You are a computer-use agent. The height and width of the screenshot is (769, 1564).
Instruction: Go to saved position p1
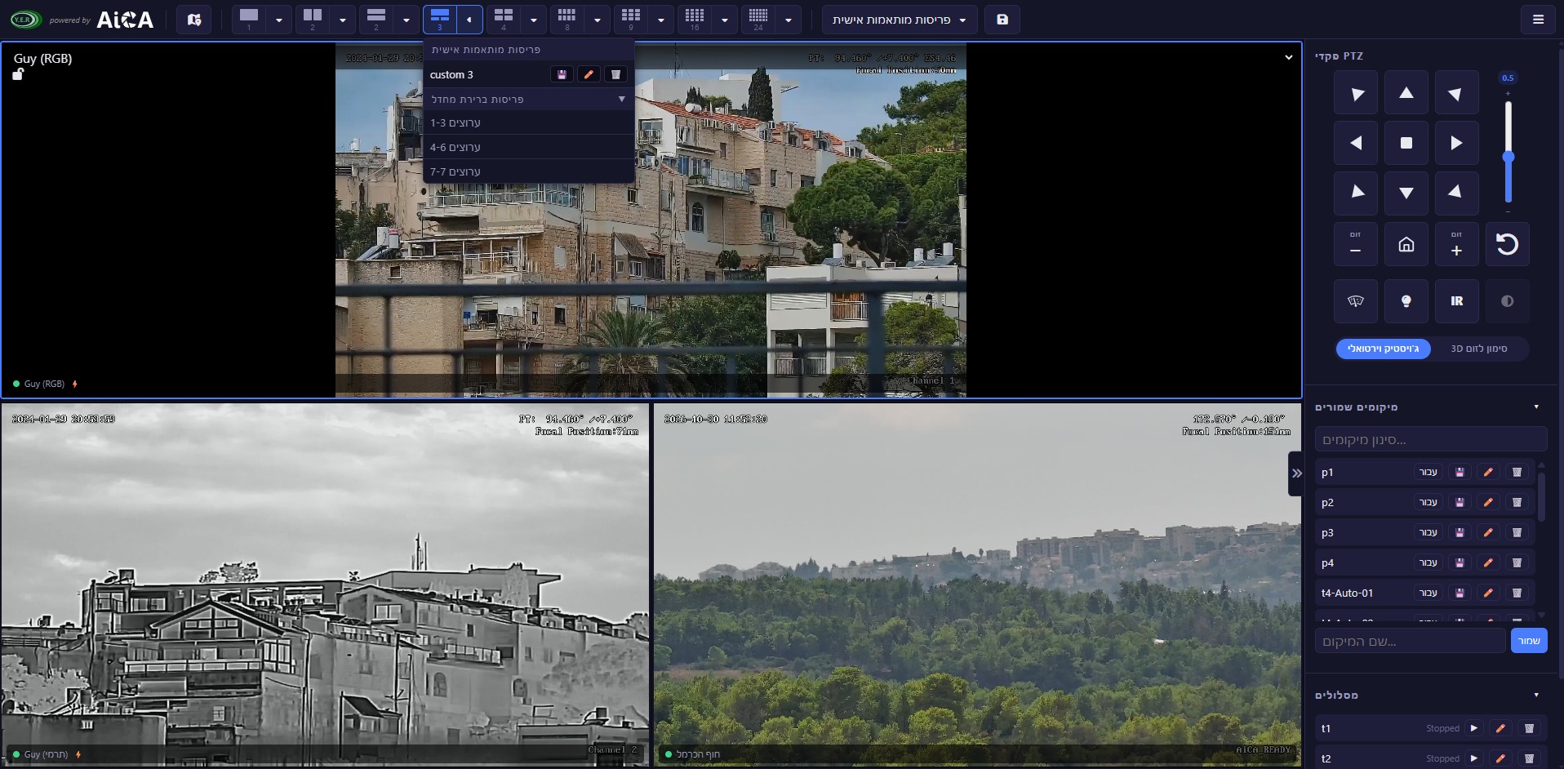(1428, 472)
